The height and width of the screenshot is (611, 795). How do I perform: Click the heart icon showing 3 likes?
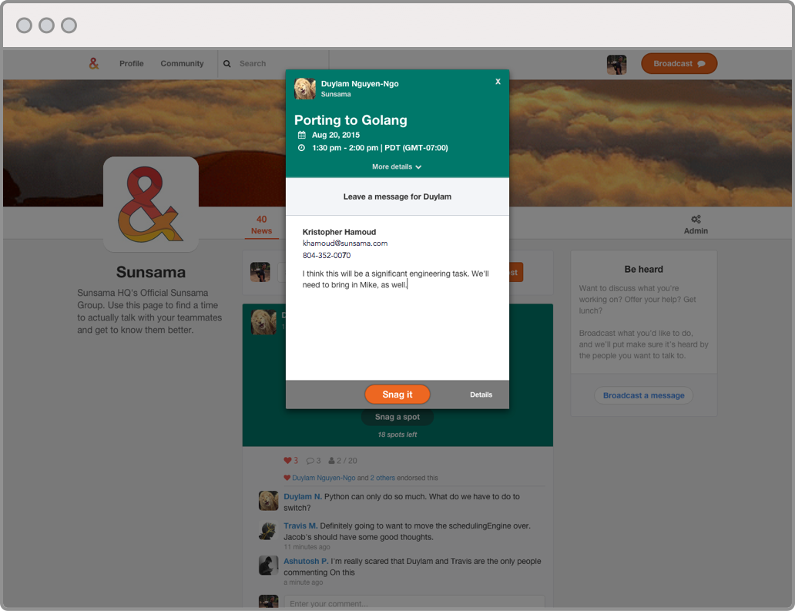point(288,461)
